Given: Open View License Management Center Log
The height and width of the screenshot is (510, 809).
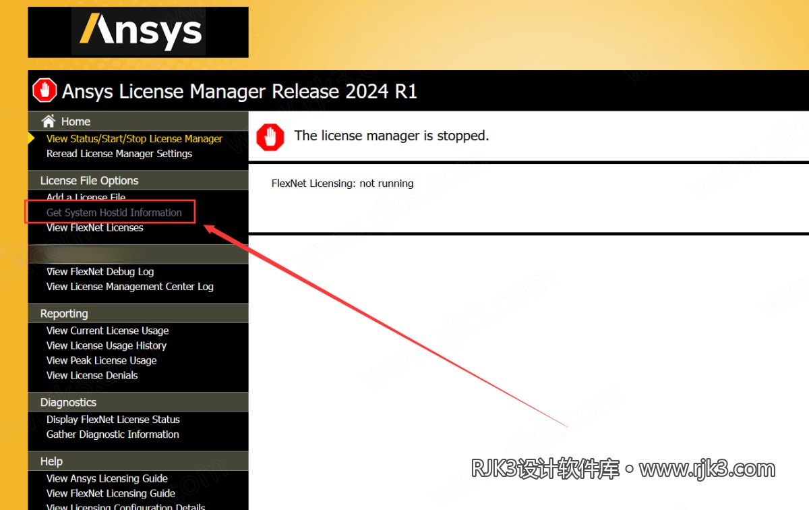Looking at the screenshot, I should pyautogui.click(x=129, y=287).
